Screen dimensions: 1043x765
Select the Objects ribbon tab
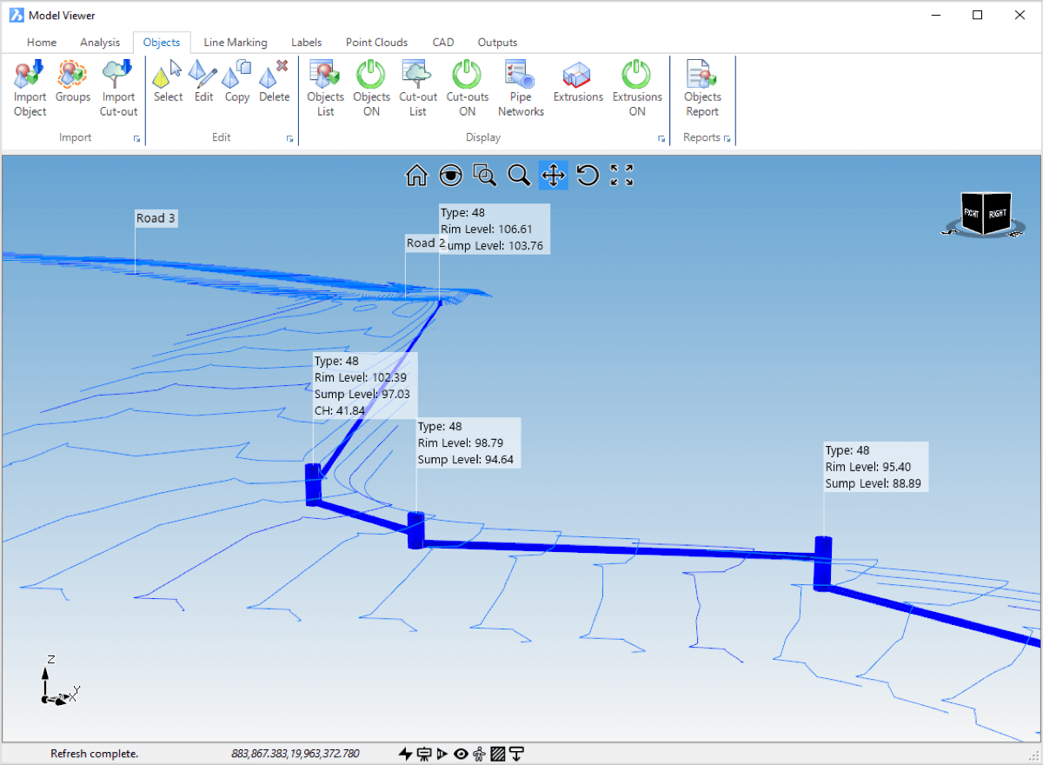(162, 42)
